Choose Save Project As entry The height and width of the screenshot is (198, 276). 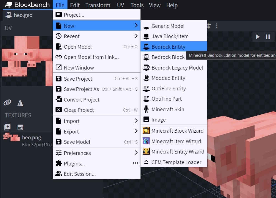96,89
